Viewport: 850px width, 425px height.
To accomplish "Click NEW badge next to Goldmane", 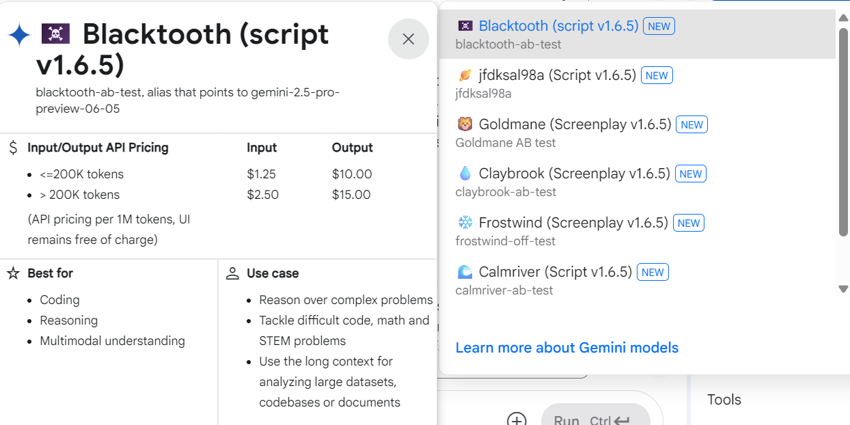I will coord(691,125).
